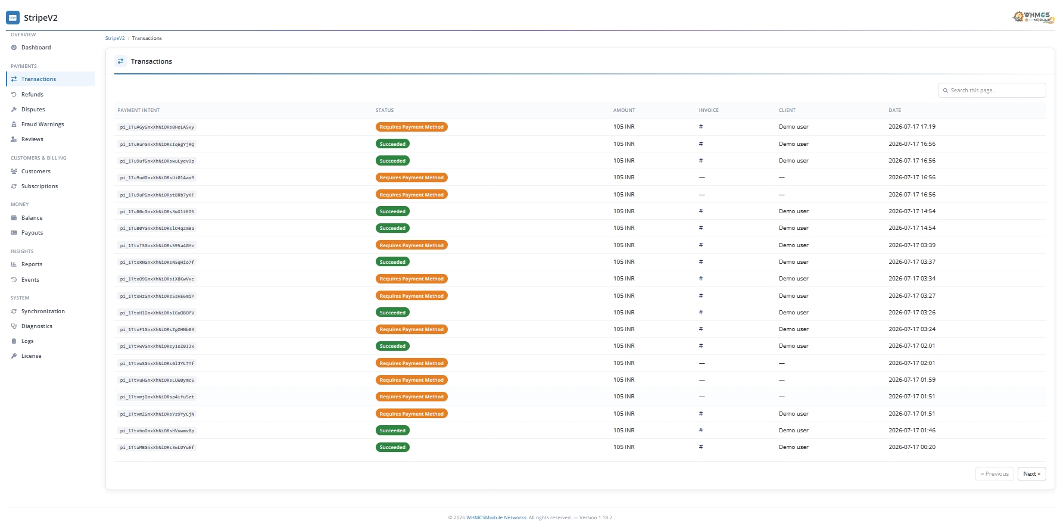Click Requires Payment Method badge in 17:19 row
This screenshot has width=1057, height=527.
[411, 127]
